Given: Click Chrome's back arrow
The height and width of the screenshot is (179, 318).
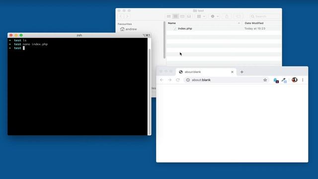Looking at the screenshot, I should pyautogui.click(x=161, y=80).
